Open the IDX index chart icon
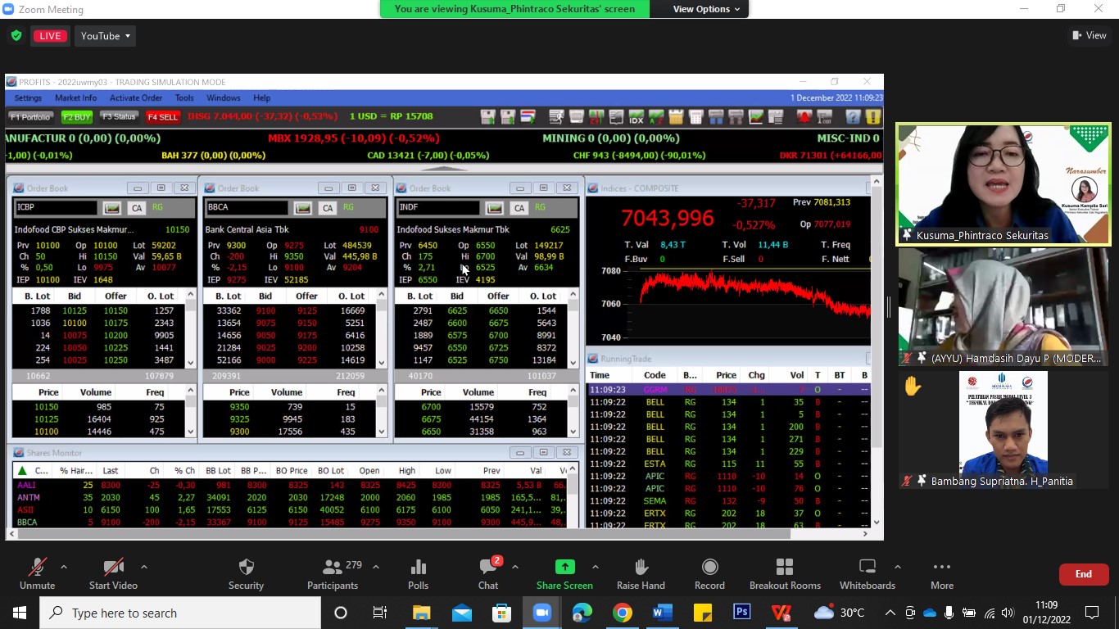The image size is (1119, 629). pyautogui.click(x=637, y=117)
